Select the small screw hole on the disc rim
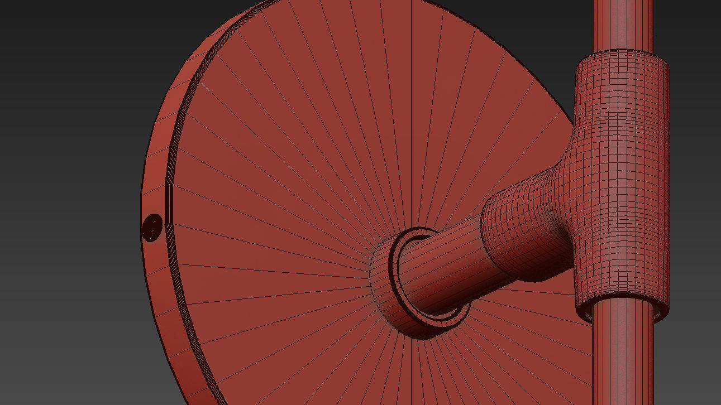721x405 pixels. 151,228
